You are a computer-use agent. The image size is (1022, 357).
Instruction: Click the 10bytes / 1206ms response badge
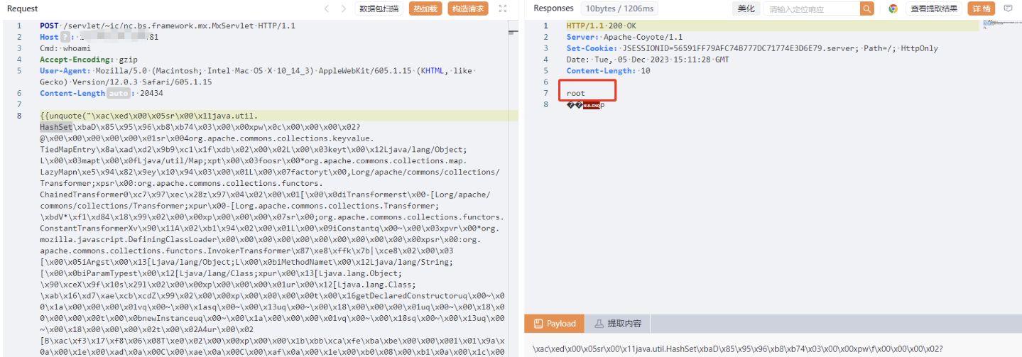621,9
